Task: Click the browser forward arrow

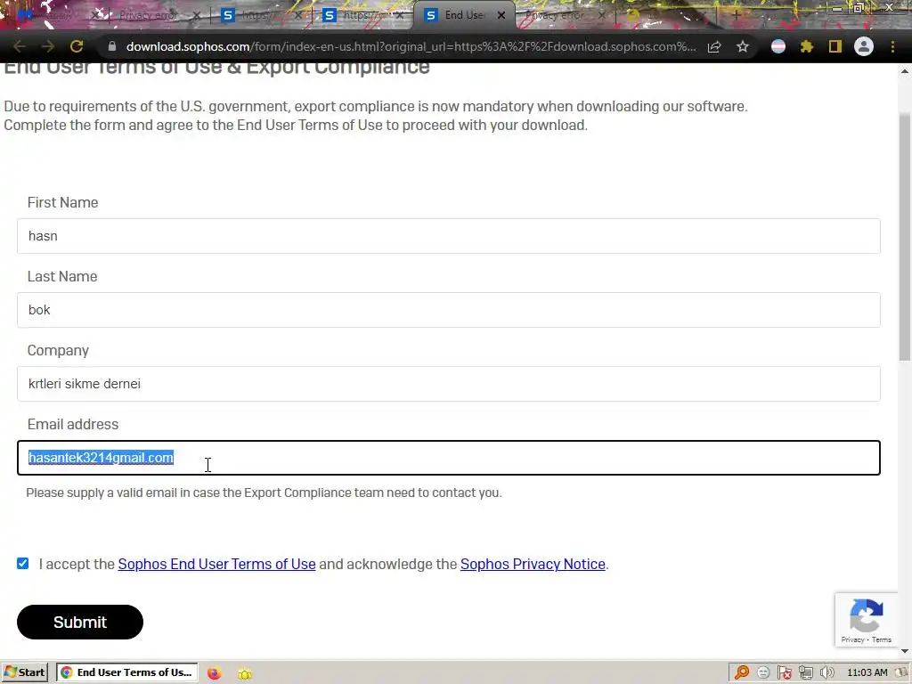Action: click(48, 46)
